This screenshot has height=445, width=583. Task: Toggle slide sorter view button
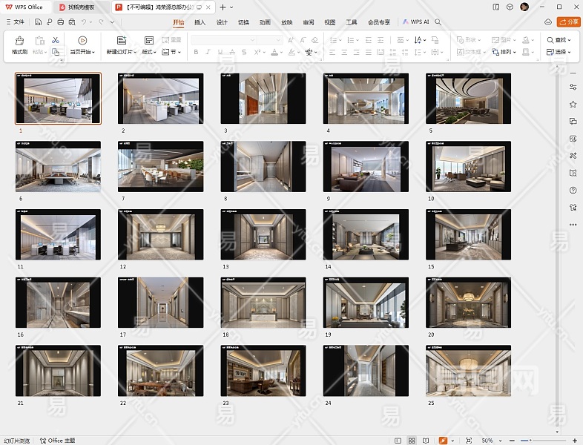[x=412, y=441]
